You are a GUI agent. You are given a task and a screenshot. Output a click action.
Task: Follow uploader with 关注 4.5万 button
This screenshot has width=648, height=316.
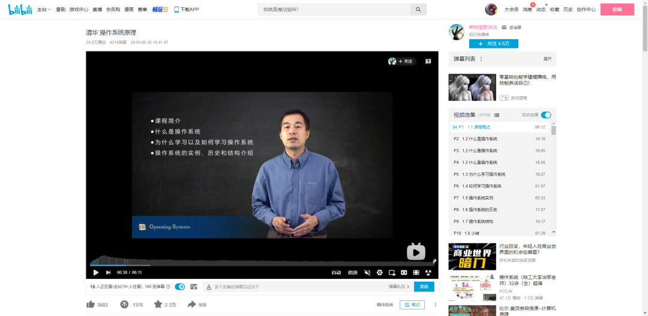[493, 44]
